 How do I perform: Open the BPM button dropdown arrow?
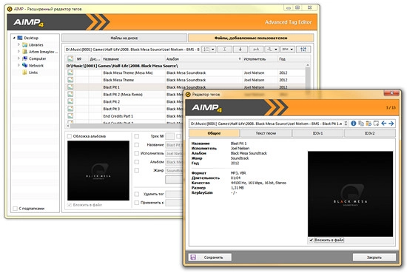pos(292,49)
